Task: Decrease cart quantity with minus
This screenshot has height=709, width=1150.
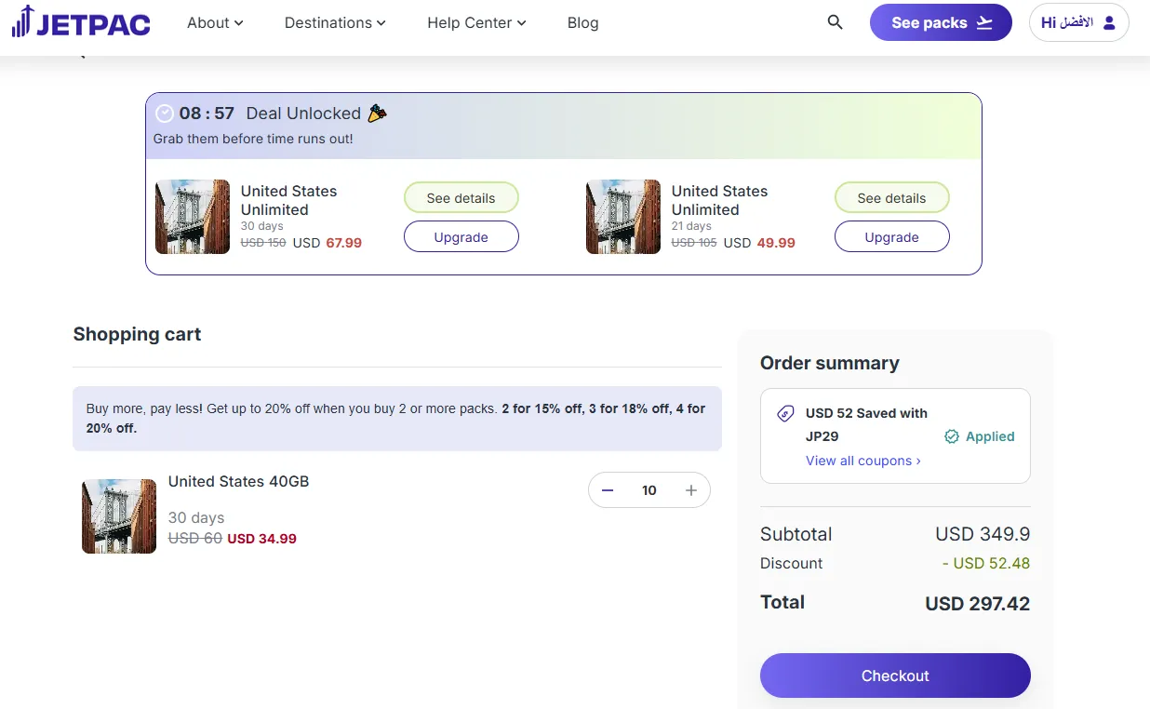Action: click(608, 490)
